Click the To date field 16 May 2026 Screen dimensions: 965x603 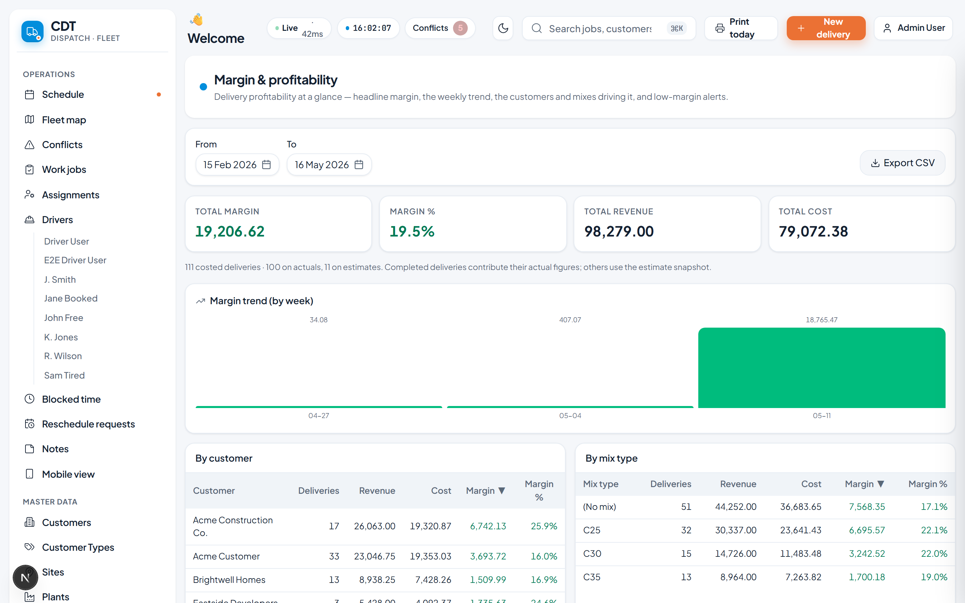click(x=329, y=165)
